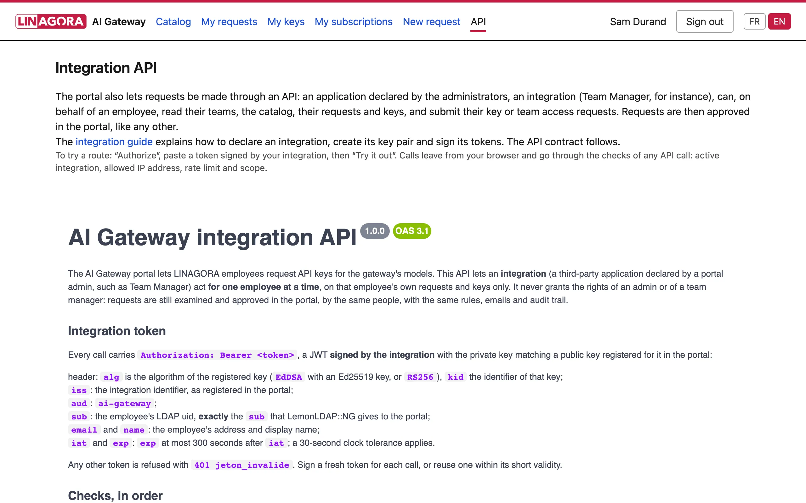
Task: Click the name code label
Action: click(134, 430)
